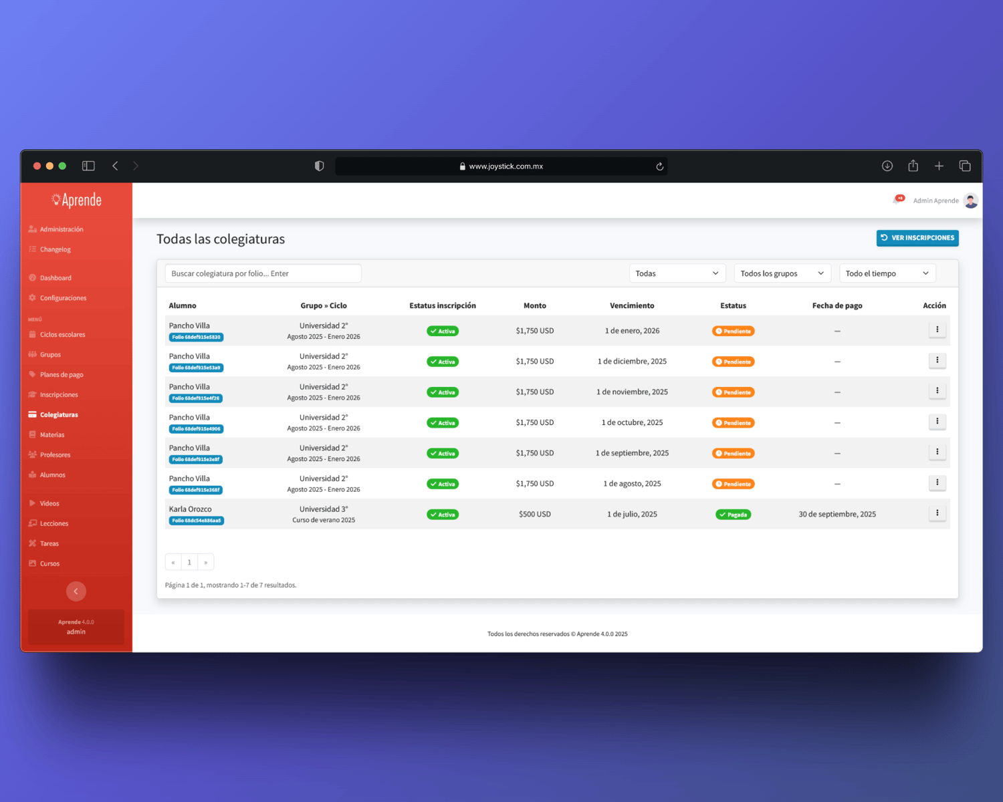Open Planes de pago menu item
The height and width of the screenshot is (802, 1003).
coord(62,375)
